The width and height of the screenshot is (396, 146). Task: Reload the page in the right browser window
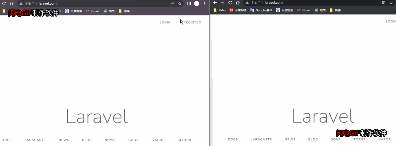230,3
